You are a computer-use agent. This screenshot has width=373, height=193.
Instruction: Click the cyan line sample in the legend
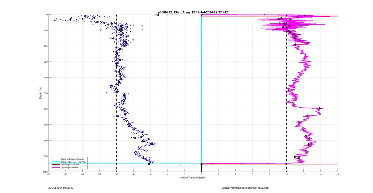click(56, 162)
